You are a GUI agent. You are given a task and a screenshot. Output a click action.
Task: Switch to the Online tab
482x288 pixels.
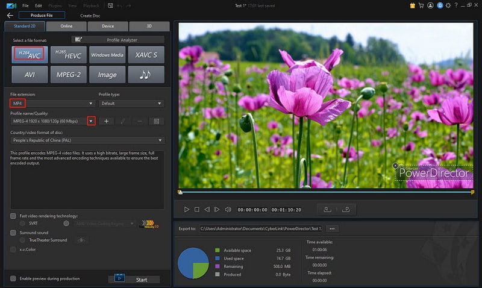click(66, 27)
